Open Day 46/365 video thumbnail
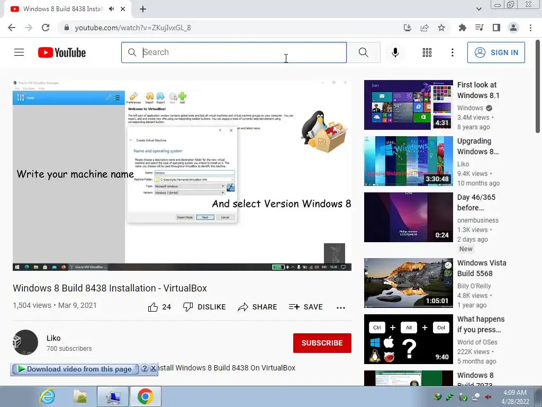 tap(409, 217)
